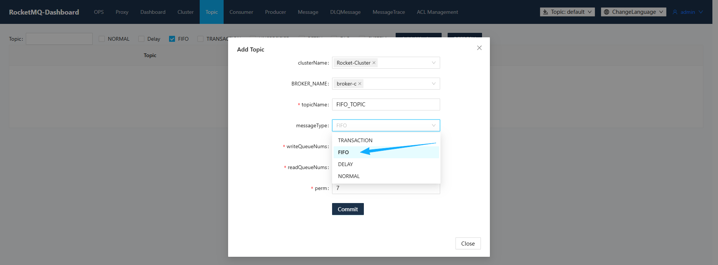Expand the BROKER_NAME dropdown arrow
The height and width of the screenshot is (265, 718).
pos(434,84)
